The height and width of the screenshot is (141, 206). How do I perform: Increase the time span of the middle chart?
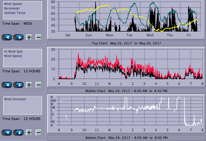pyautogui.click(x=29, y=85)
